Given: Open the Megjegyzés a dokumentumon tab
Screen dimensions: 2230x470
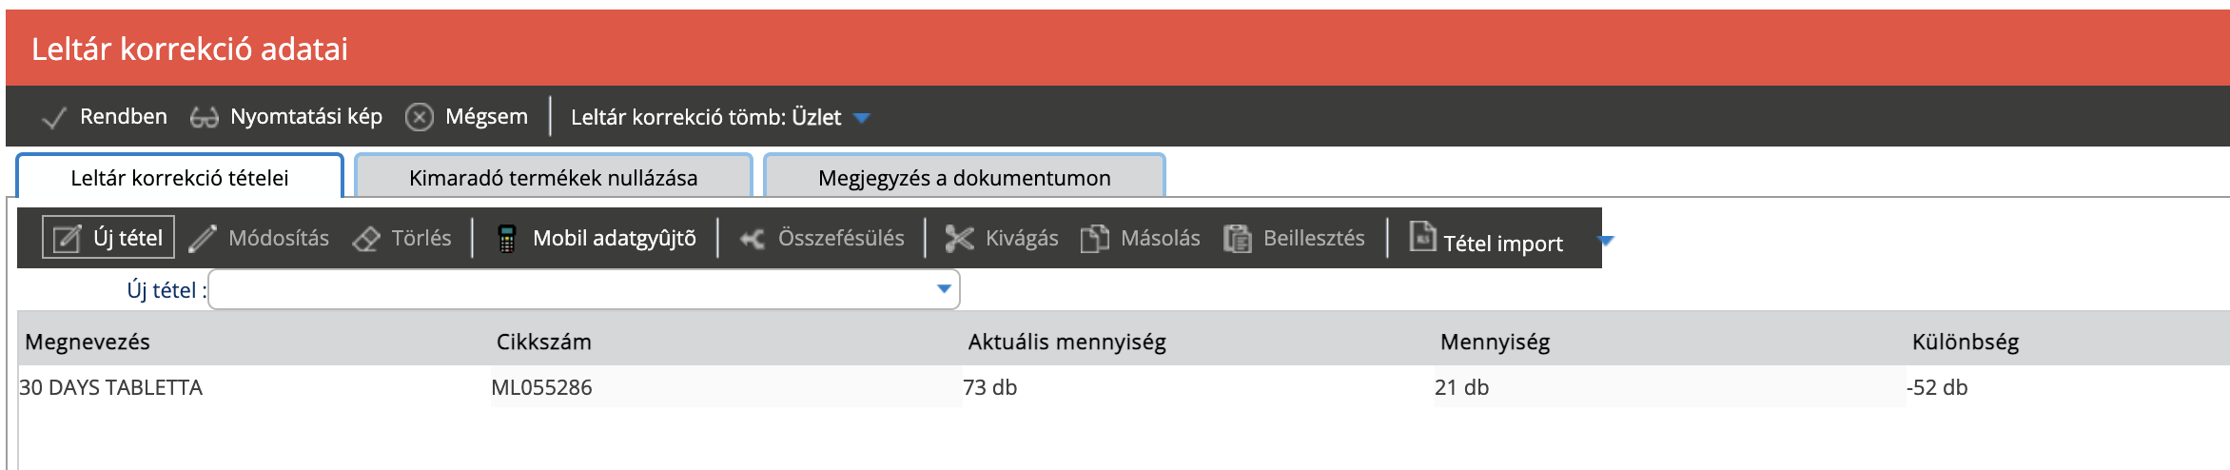Looking at the screenshot, I should [x=964, y=178].
